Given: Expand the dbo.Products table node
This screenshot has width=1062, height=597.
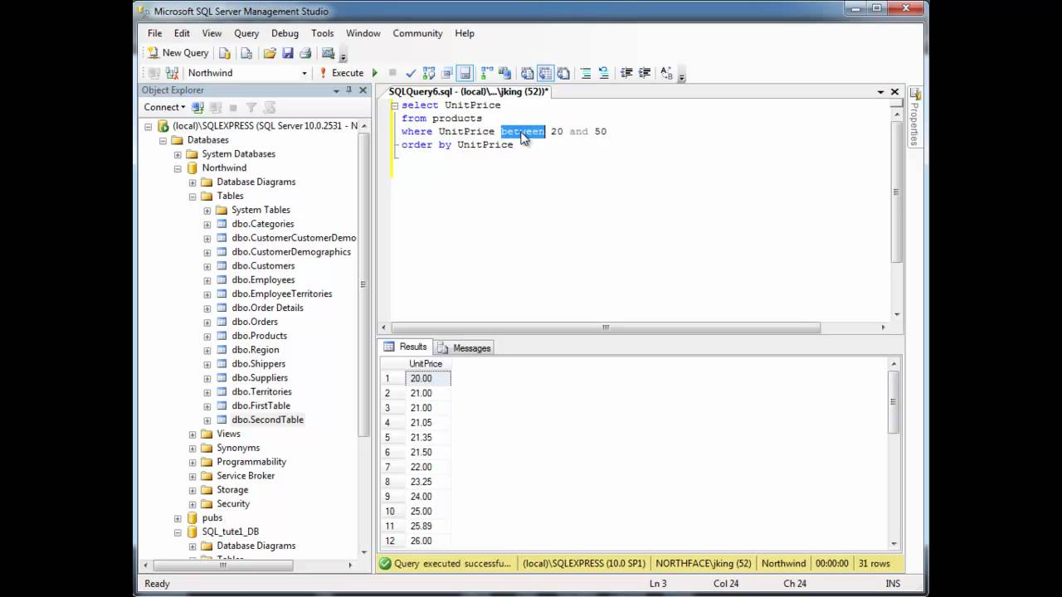Looking at the screenshot, I should 207,337.
